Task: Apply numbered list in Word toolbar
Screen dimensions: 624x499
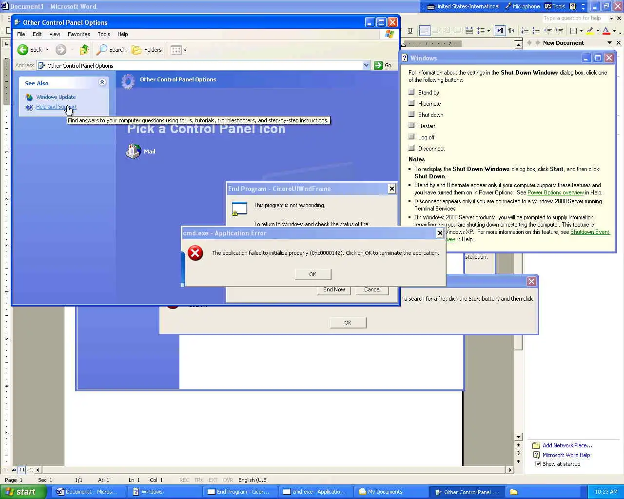Action: coord(525,31)
